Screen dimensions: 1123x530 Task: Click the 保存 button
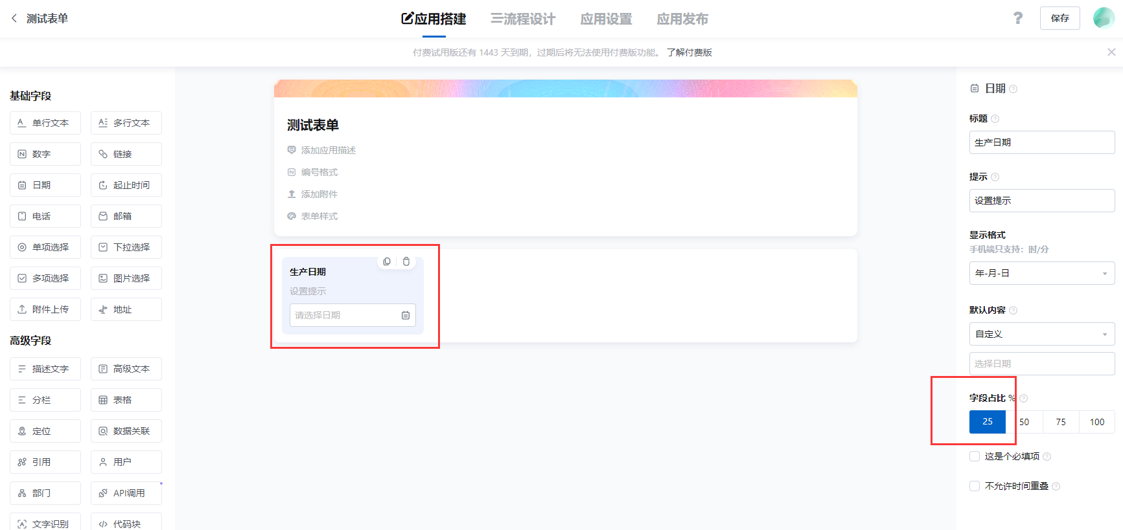click(1059, 18)
